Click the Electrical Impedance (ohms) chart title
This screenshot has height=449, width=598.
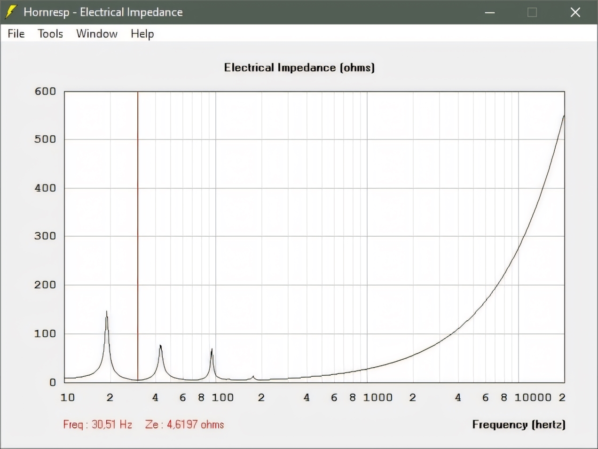click(299, 68)
